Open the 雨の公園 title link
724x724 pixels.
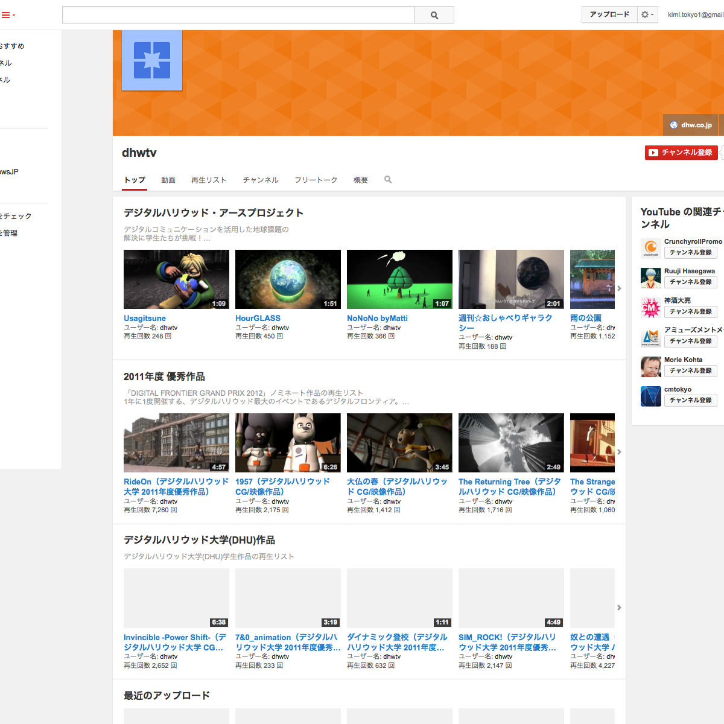[586, 318]
